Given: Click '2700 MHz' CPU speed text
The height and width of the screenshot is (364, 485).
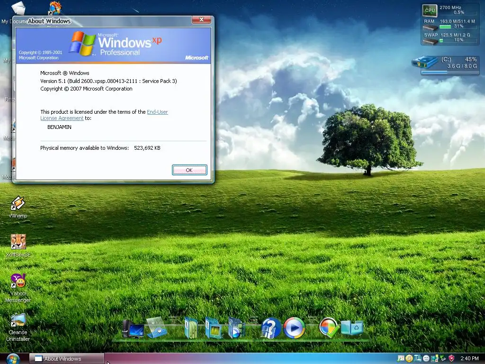Looking at the screenshot, I should point(450,8).
